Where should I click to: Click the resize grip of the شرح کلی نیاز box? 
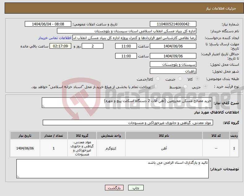(x=43, y=106)
